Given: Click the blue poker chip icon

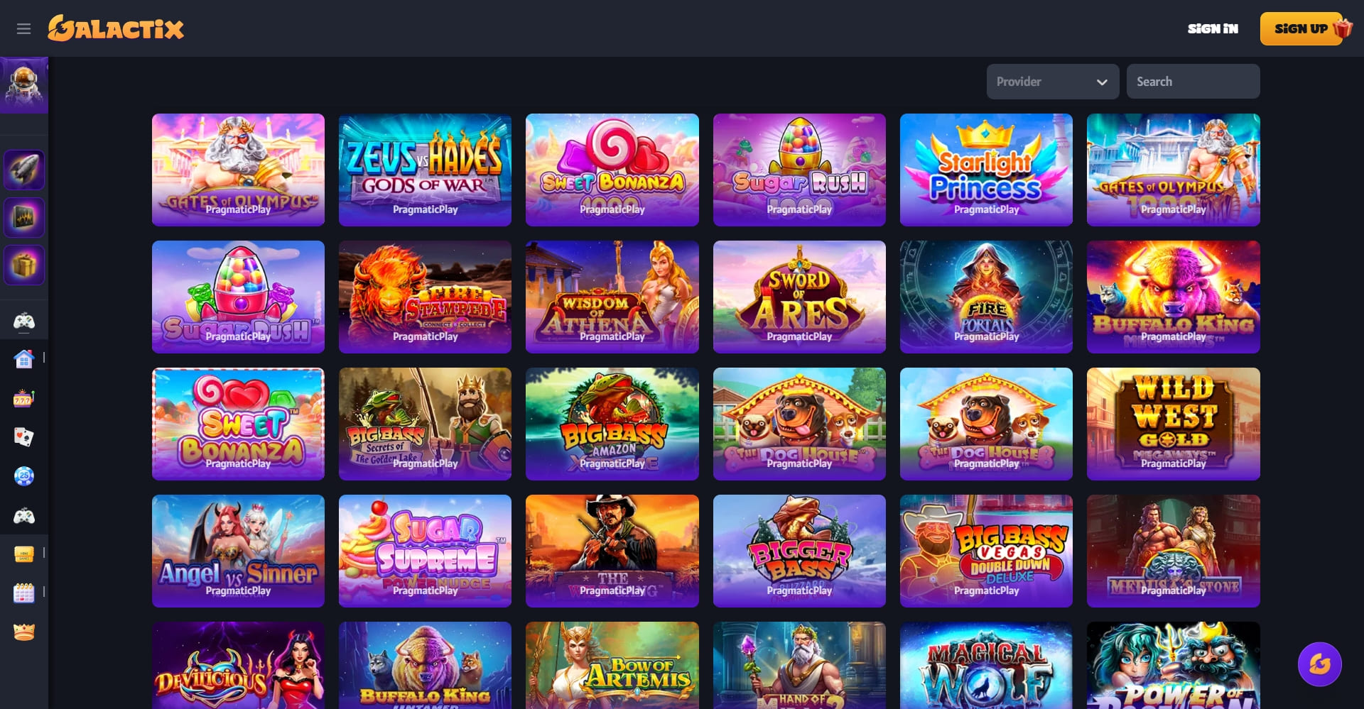Looking at the screenshot, I should pos(24,476).
